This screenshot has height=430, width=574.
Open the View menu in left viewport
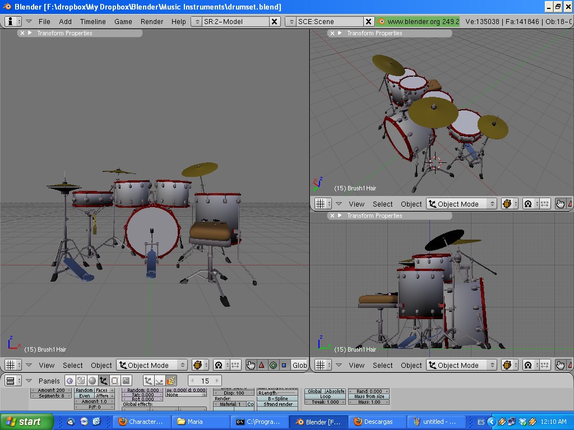click(47, 364)
